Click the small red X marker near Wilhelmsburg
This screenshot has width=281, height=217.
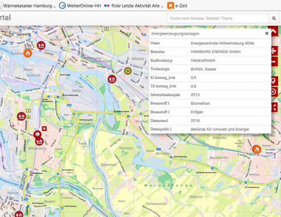click(x=45, y=128)
